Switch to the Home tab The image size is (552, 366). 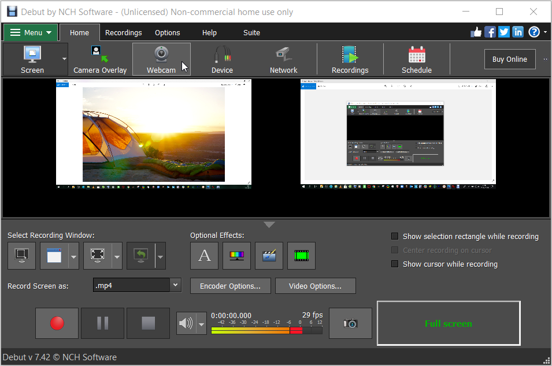pos(80,33)
